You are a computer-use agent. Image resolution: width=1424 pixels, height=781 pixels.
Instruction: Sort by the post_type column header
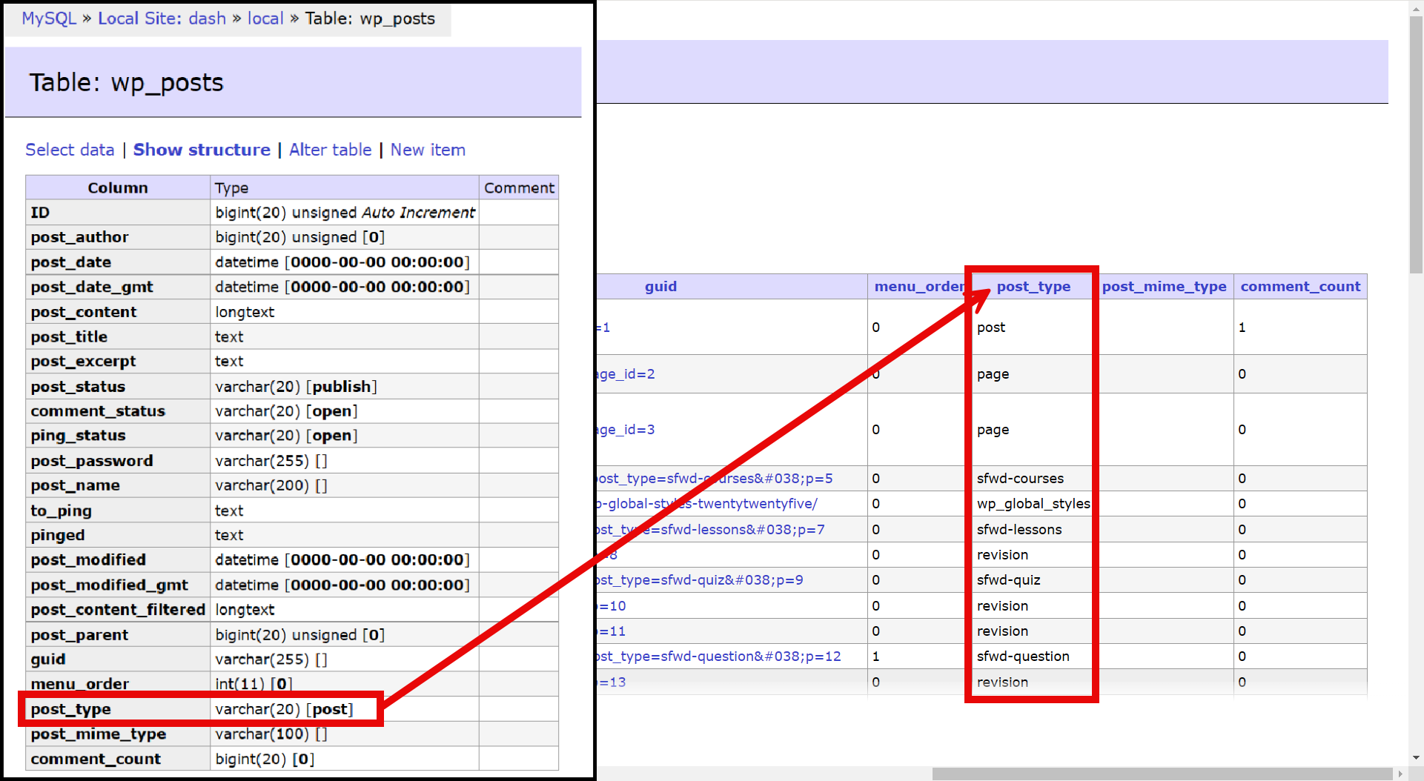click(1033, 287)
